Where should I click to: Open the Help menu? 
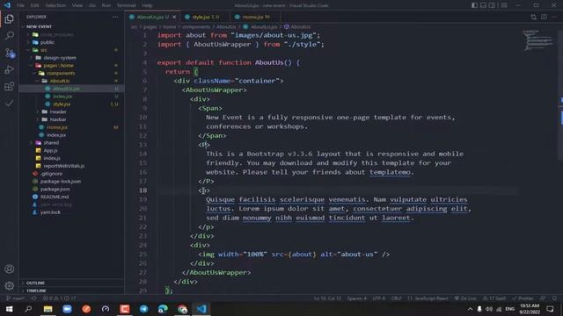click(x=147, y=5)
